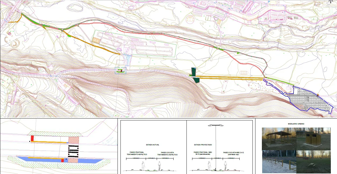Click the zebra crosswalk in the detail plan
The image size is (337, 174).
73,151
